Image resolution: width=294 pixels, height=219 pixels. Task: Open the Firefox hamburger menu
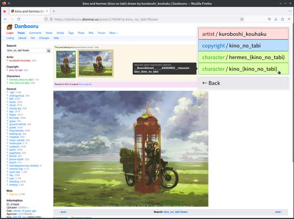[289, 19]
